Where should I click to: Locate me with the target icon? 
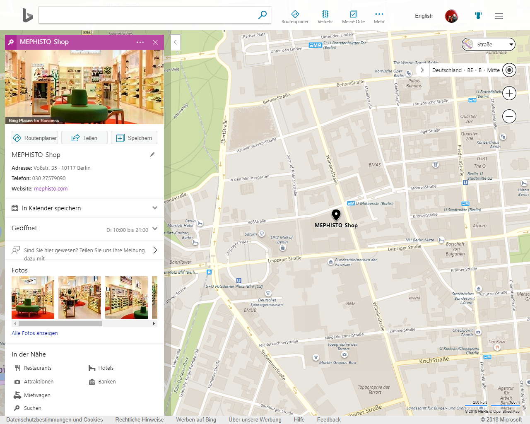click(x=509, y=70)
